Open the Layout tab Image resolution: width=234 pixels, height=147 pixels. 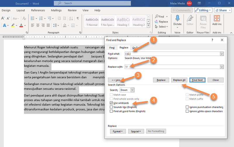tap(21, 10)
